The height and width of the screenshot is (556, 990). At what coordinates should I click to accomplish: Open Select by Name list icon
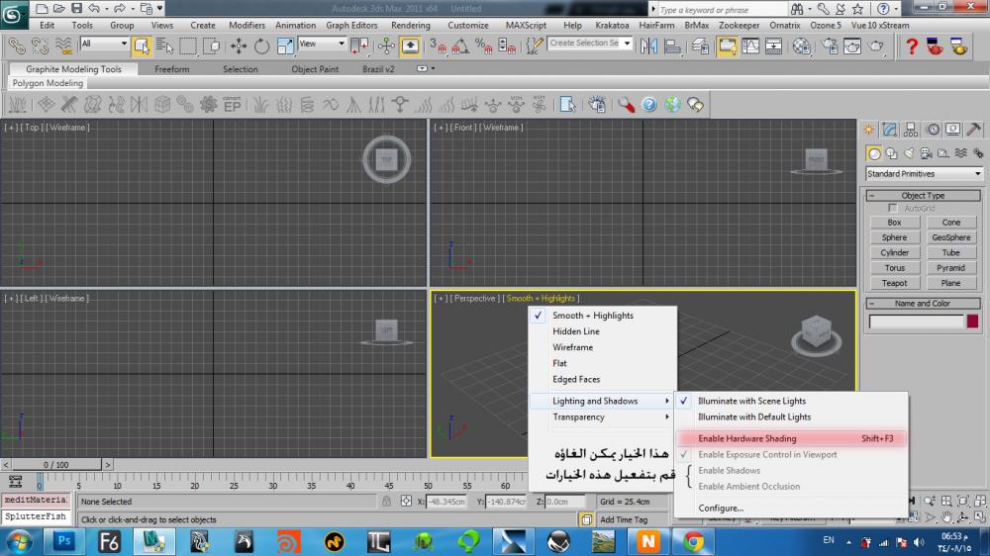(164, 46)
